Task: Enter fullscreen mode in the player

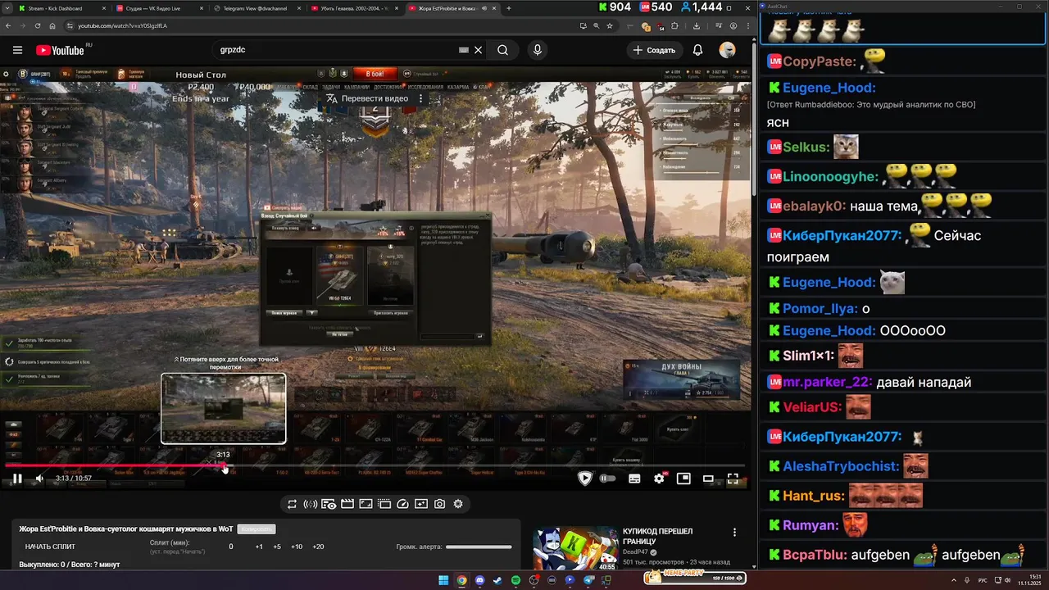Action: 733,479
